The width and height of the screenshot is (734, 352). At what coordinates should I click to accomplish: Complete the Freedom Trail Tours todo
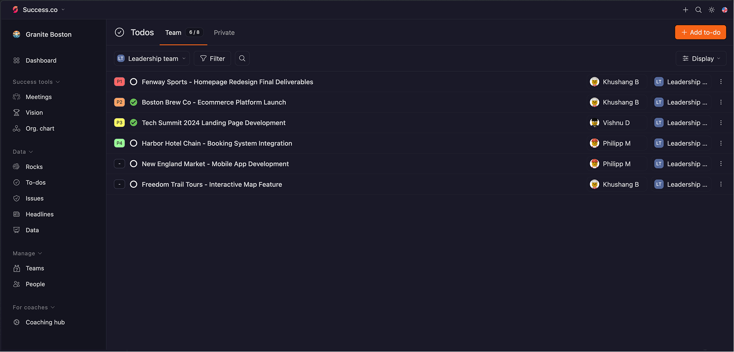tap(133, 184)
